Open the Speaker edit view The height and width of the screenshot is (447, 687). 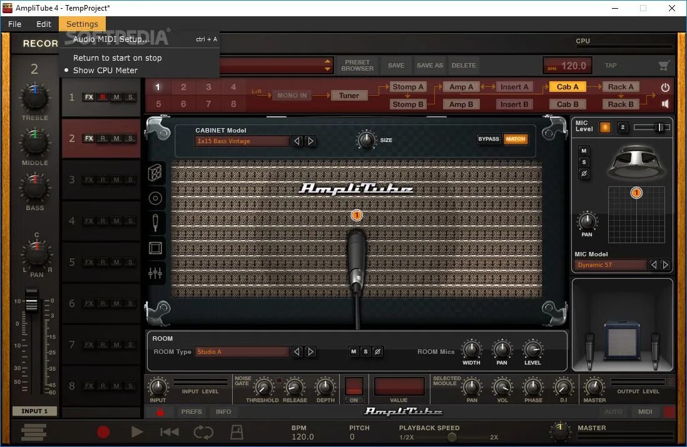[x=155, y=198]
